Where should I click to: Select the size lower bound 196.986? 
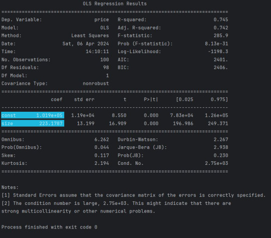coord(183,123)
